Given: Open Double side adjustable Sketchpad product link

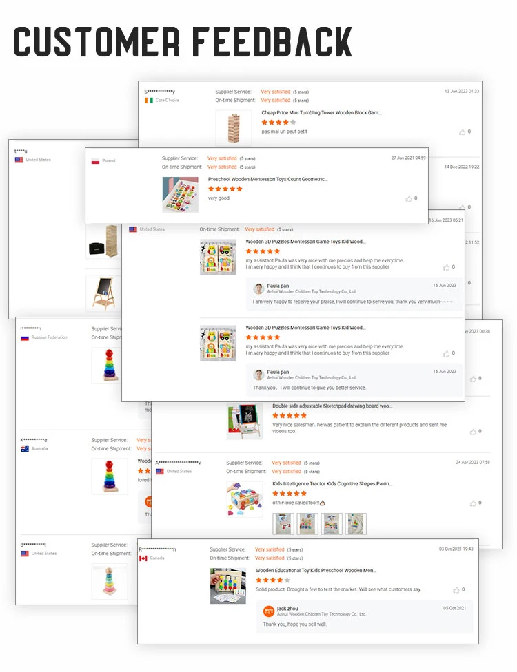Looking at the screenshot, I should [x=332, y=406].
